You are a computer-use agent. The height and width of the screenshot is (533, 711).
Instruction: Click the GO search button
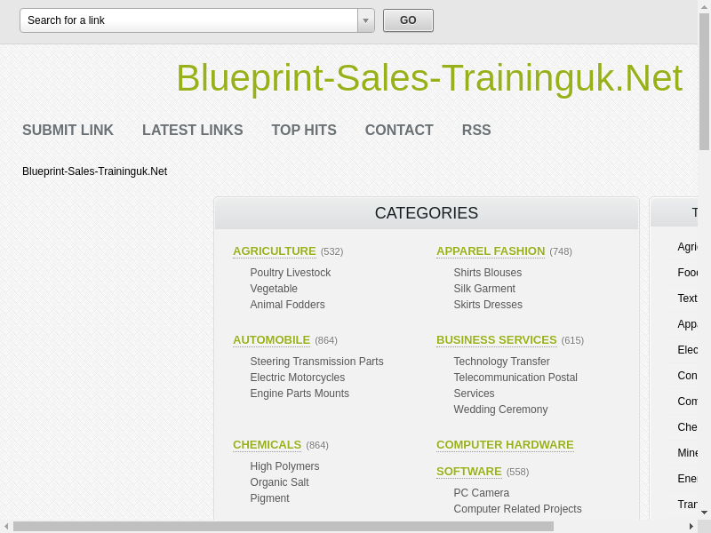point(408,20)
